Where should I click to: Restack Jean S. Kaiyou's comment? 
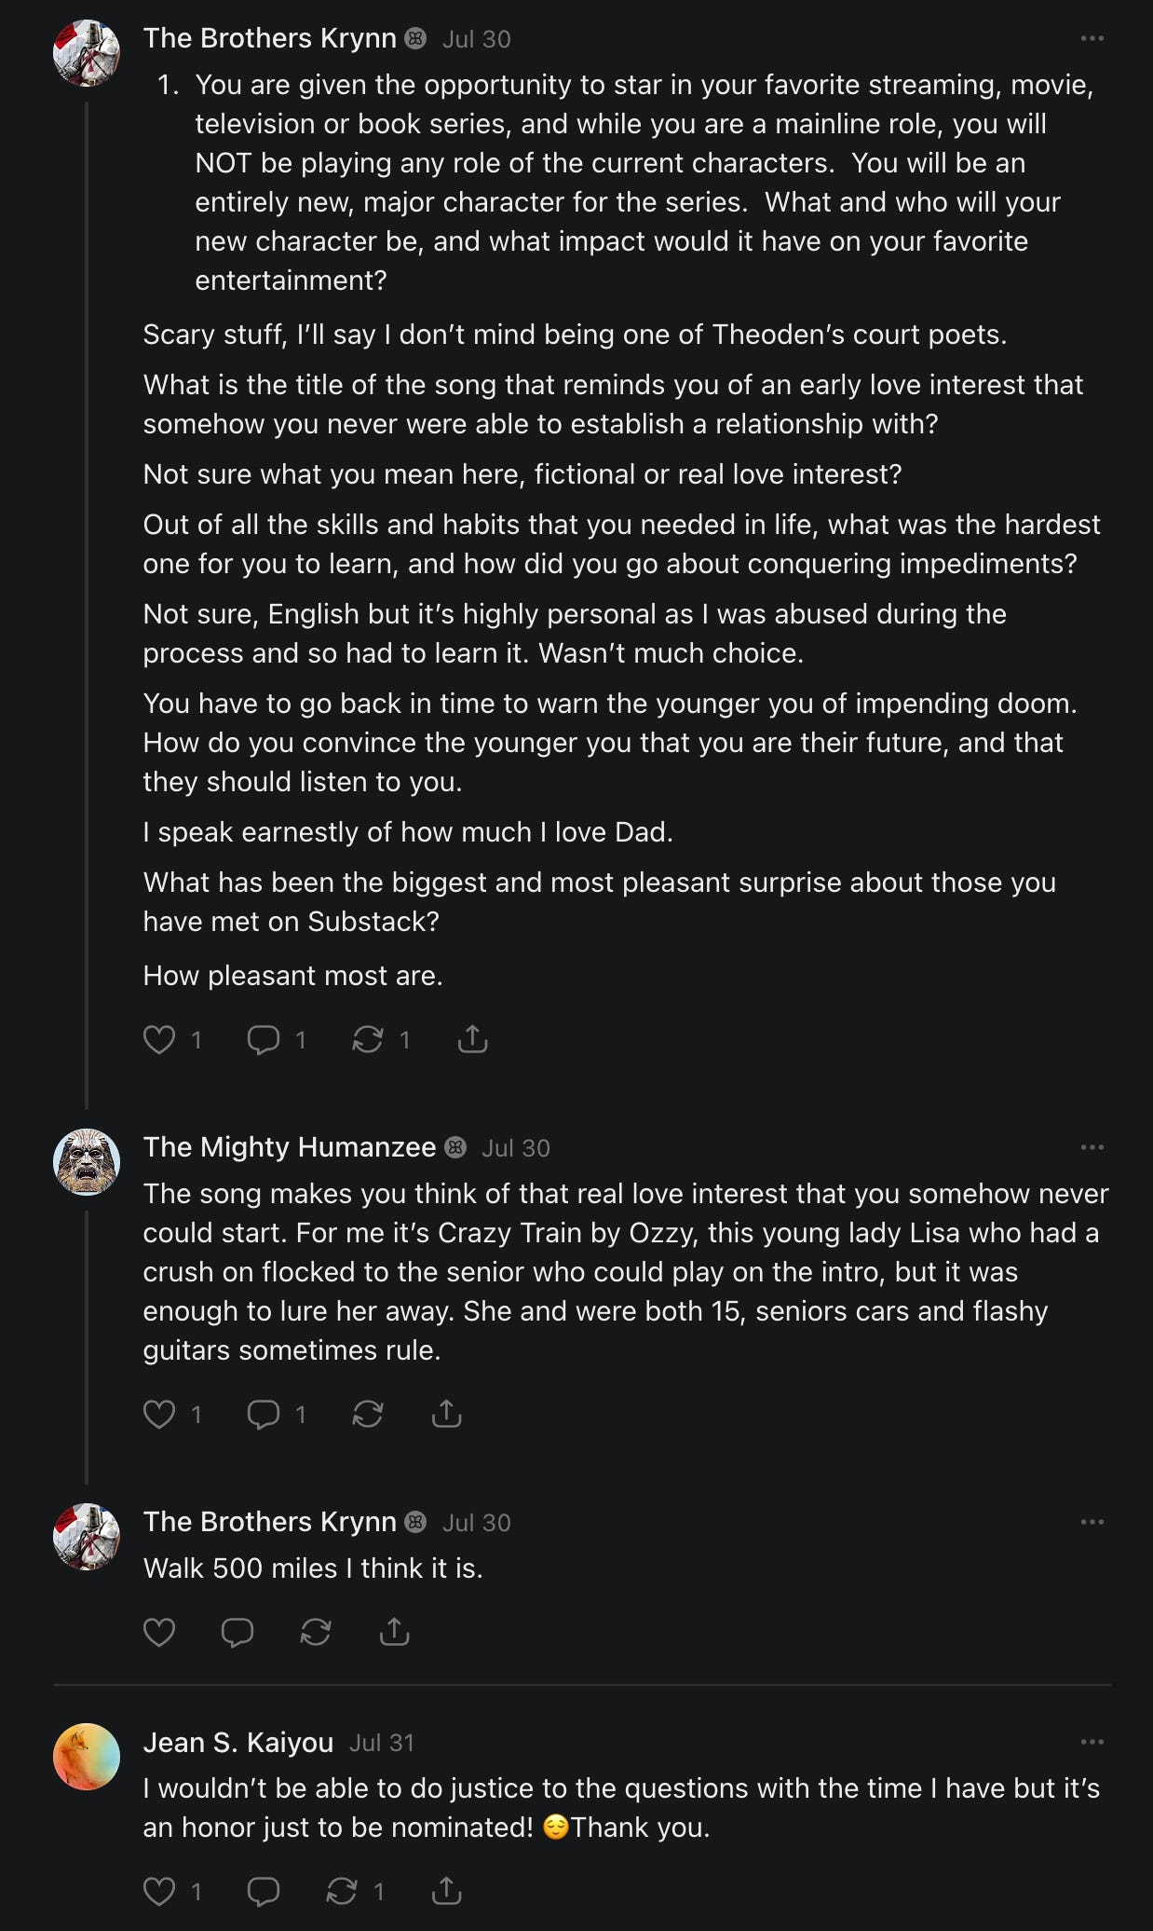click(x=342, y=1891)
